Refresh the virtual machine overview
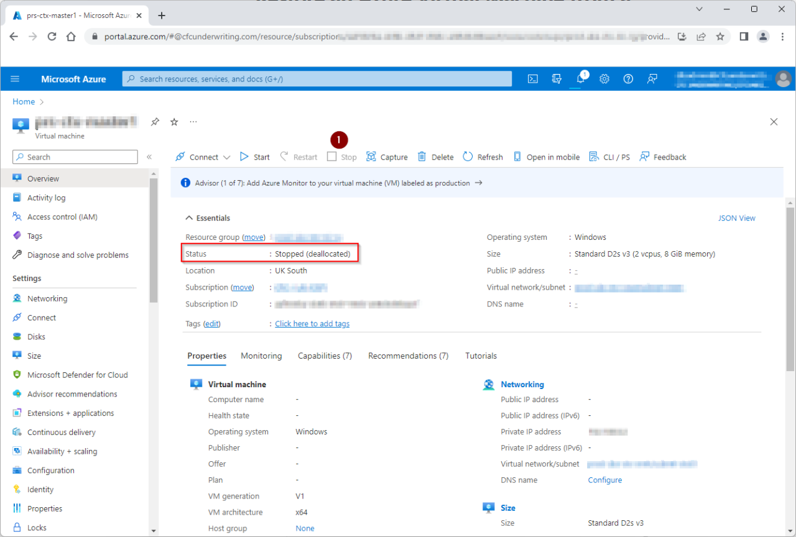Viewport: 796px width, 537px height. (x=482, y=157)
